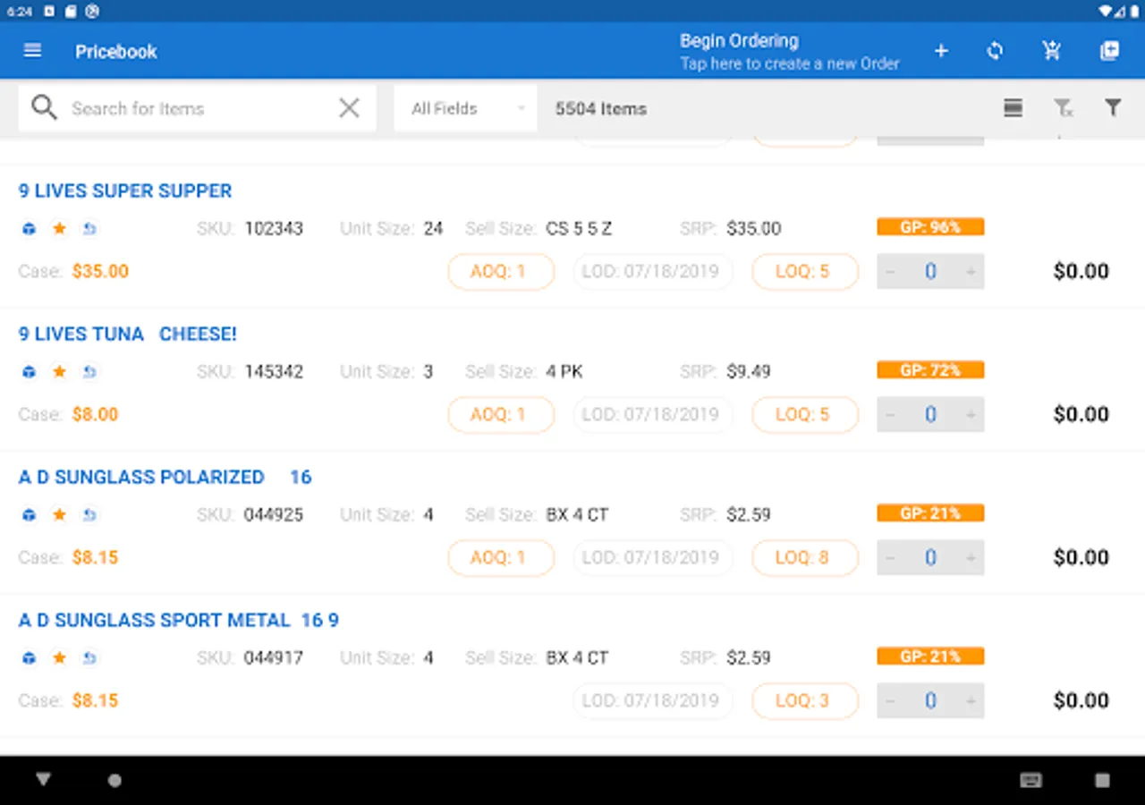Viewport: 1145px width, 805px height.
Task: Focus the Search for Items field
Action: pos(197,108)
